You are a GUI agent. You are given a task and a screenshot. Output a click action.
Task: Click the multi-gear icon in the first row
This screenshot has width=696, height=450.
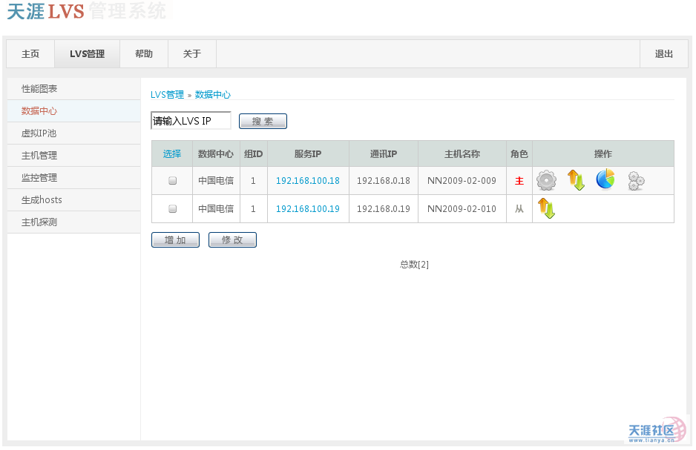click(635, 181)
